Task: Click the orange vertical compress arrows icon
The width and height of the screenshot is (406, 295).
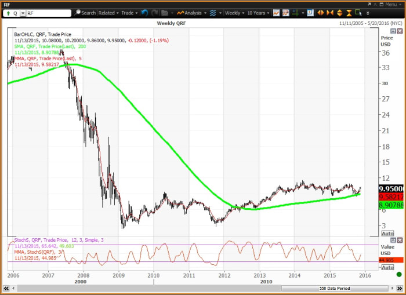Action: (349, 13)
